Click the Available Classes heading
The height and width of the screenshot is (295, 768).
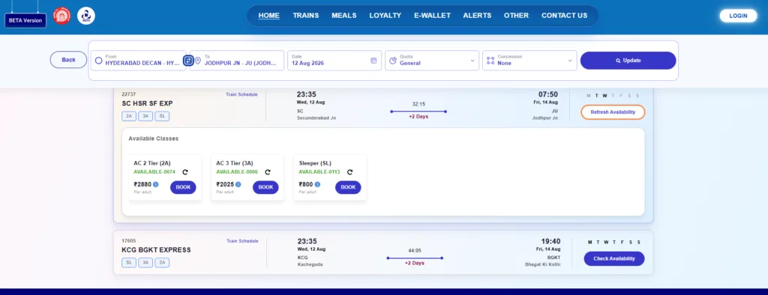[x=153, y=139]
